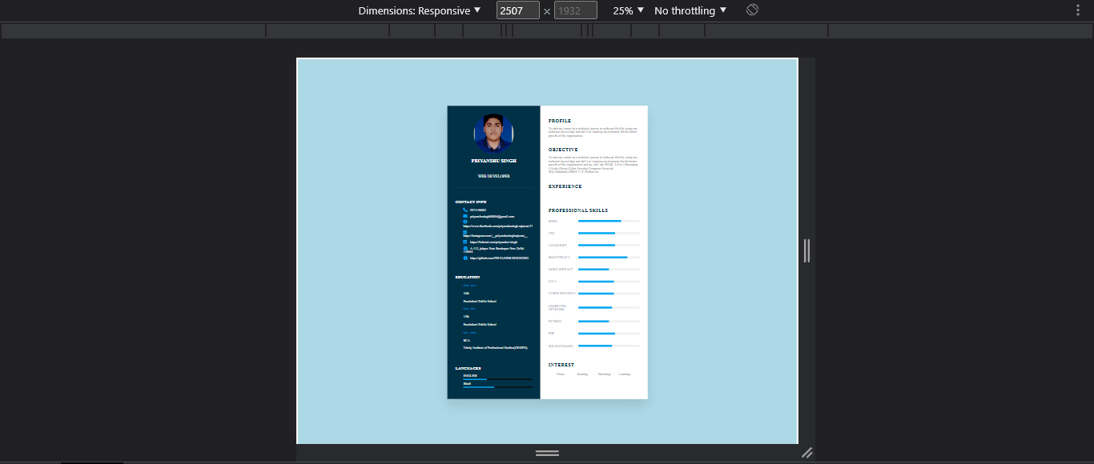This screenshot has width=1094, height=464.
Task: Click the EXPERIENCE section heading
Action: 565,186
